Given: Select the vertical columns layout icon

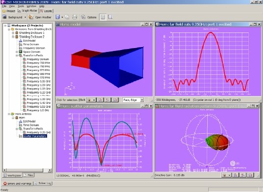Looking at the screenshot, I should (x=110, y=17).
